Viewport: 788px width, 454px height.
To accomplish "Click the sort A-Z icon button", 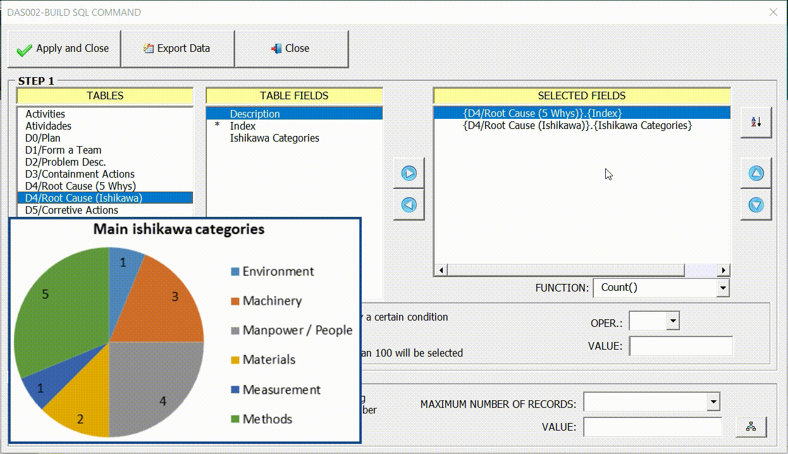I will (756, 122).
